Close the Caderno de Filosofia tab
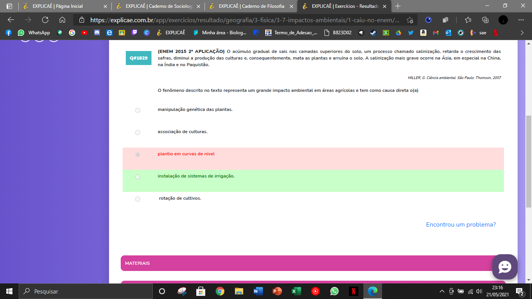Viewport: 532px width, 299px height. [291, 6]
